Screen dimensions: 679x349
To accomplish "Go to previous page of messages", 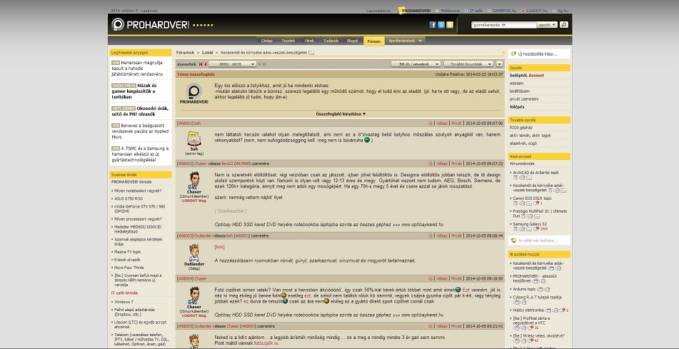I will click(x=205, y=64).
